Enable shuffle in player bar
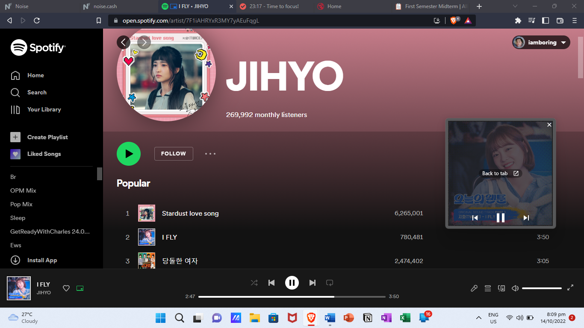The height and width of the screenshot is (328, 584). [254, 283]
